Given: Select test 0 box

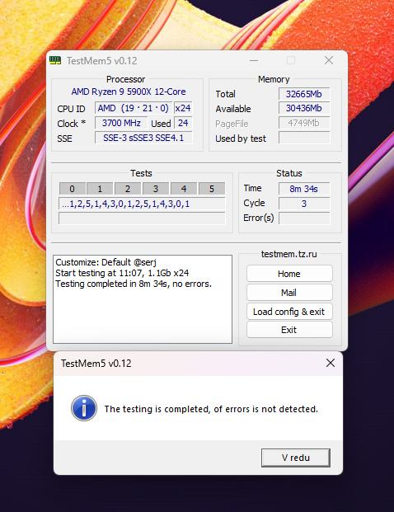Looking at the screenshot, I should [73, 189].
